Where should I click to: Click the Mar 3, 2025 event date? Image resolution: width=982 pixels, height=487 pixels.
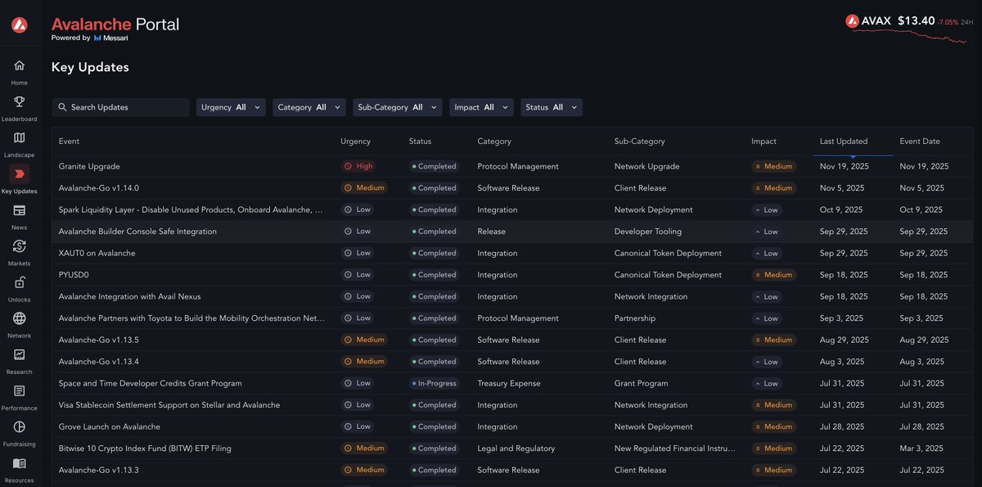coord(921,449)
